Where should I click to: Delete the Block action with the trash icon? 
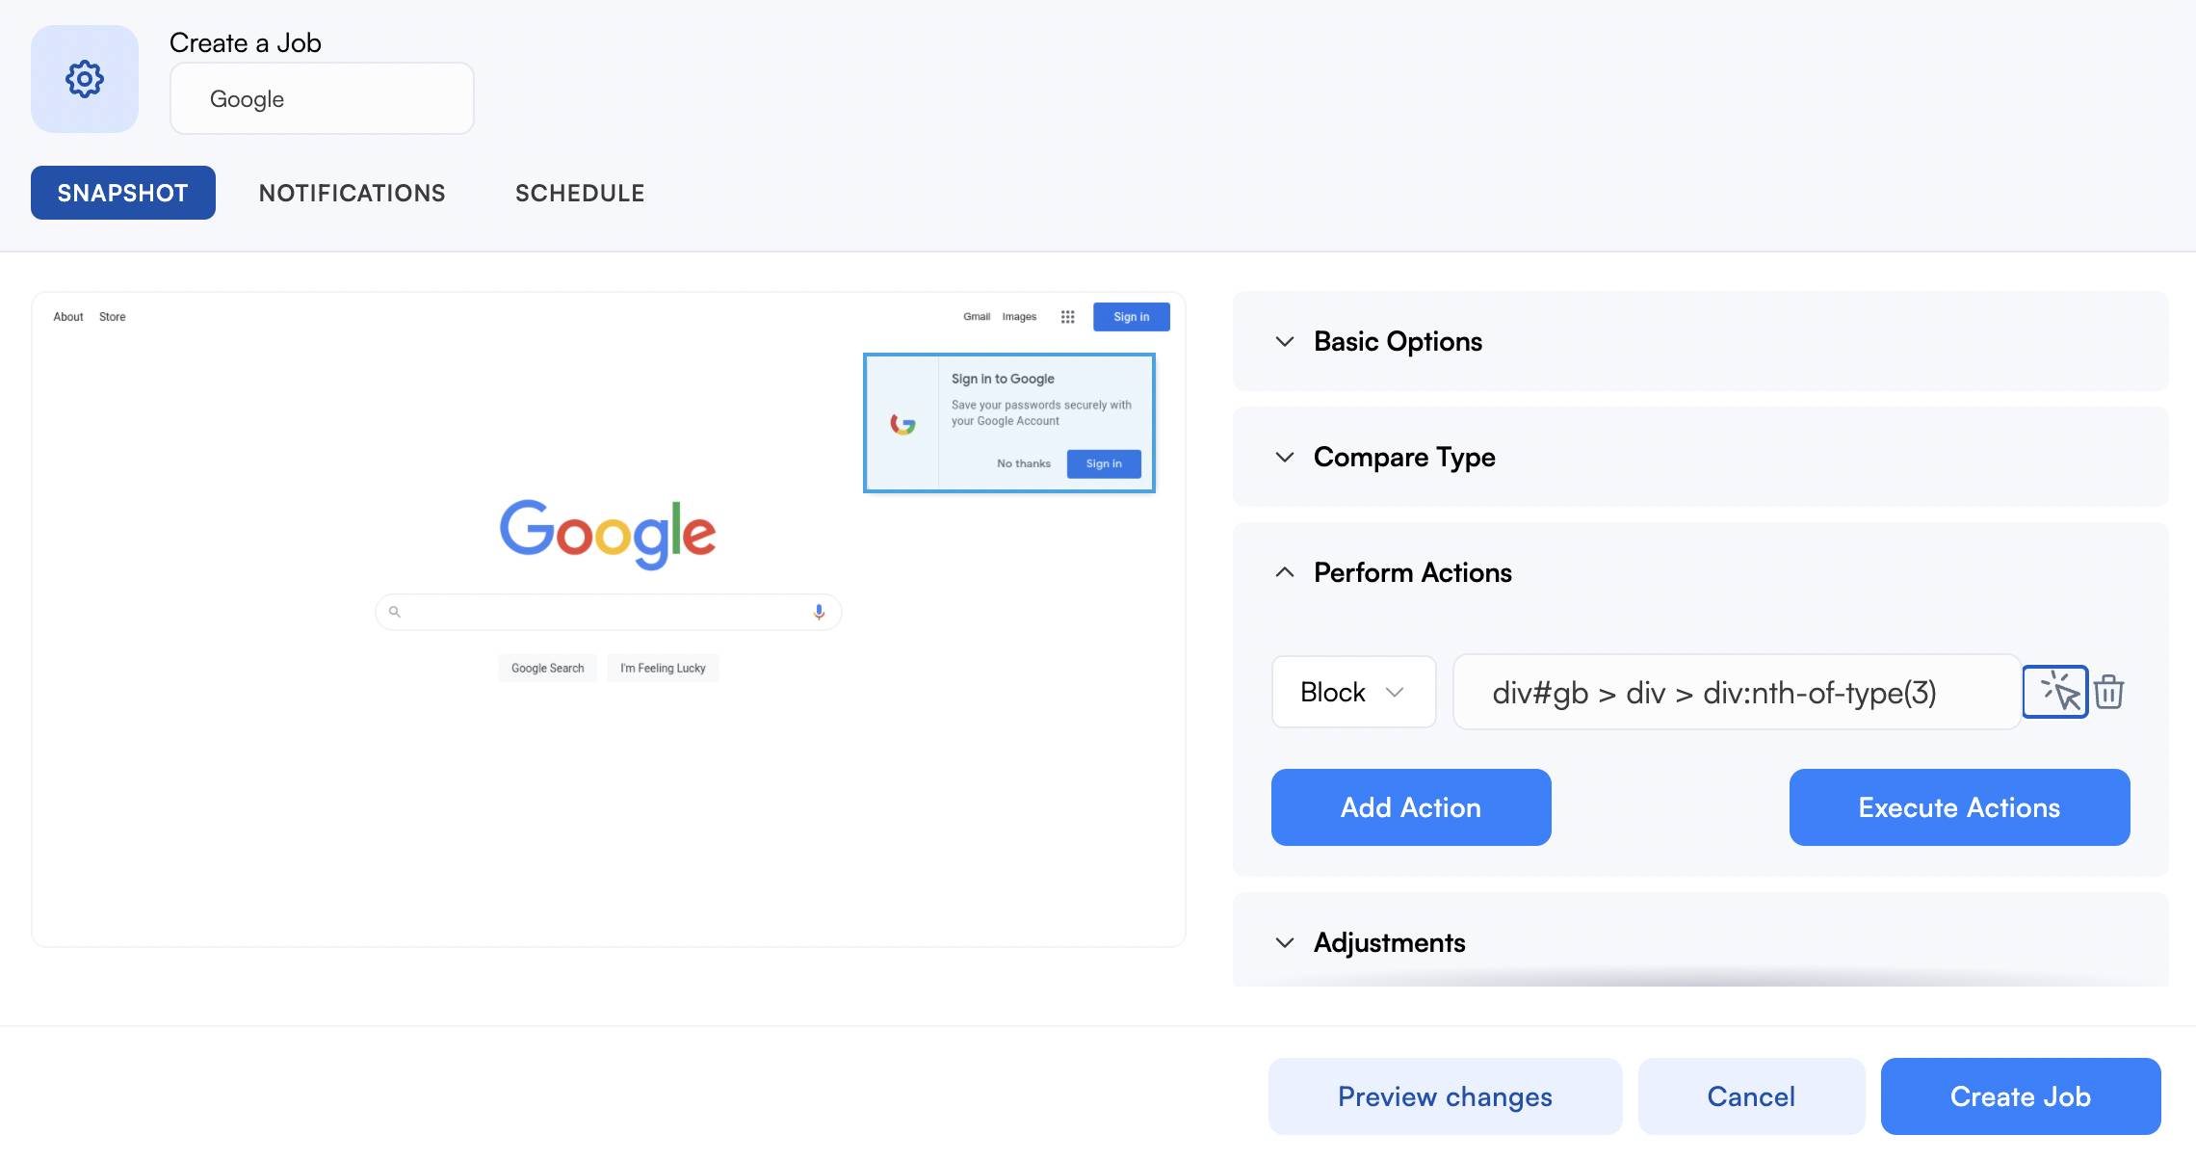pos(2109,692)
